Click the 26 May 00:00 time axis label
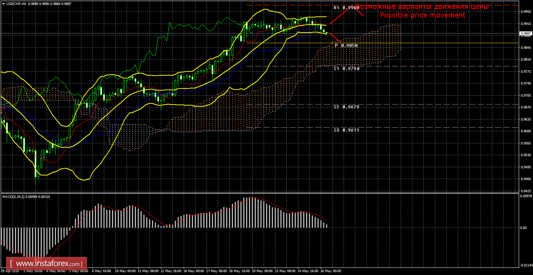Image resolution: width=533 pixels, height=275 pixels. [331, 271]
